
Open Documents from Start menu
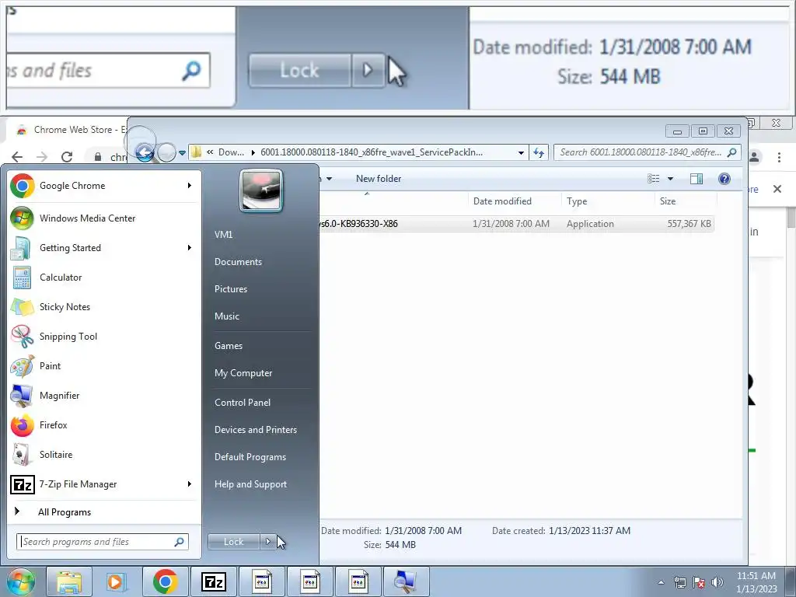pos(238,262)
